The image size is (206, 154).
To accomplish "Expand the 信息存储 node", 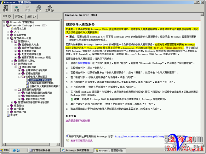I will (x=8, y=106).
